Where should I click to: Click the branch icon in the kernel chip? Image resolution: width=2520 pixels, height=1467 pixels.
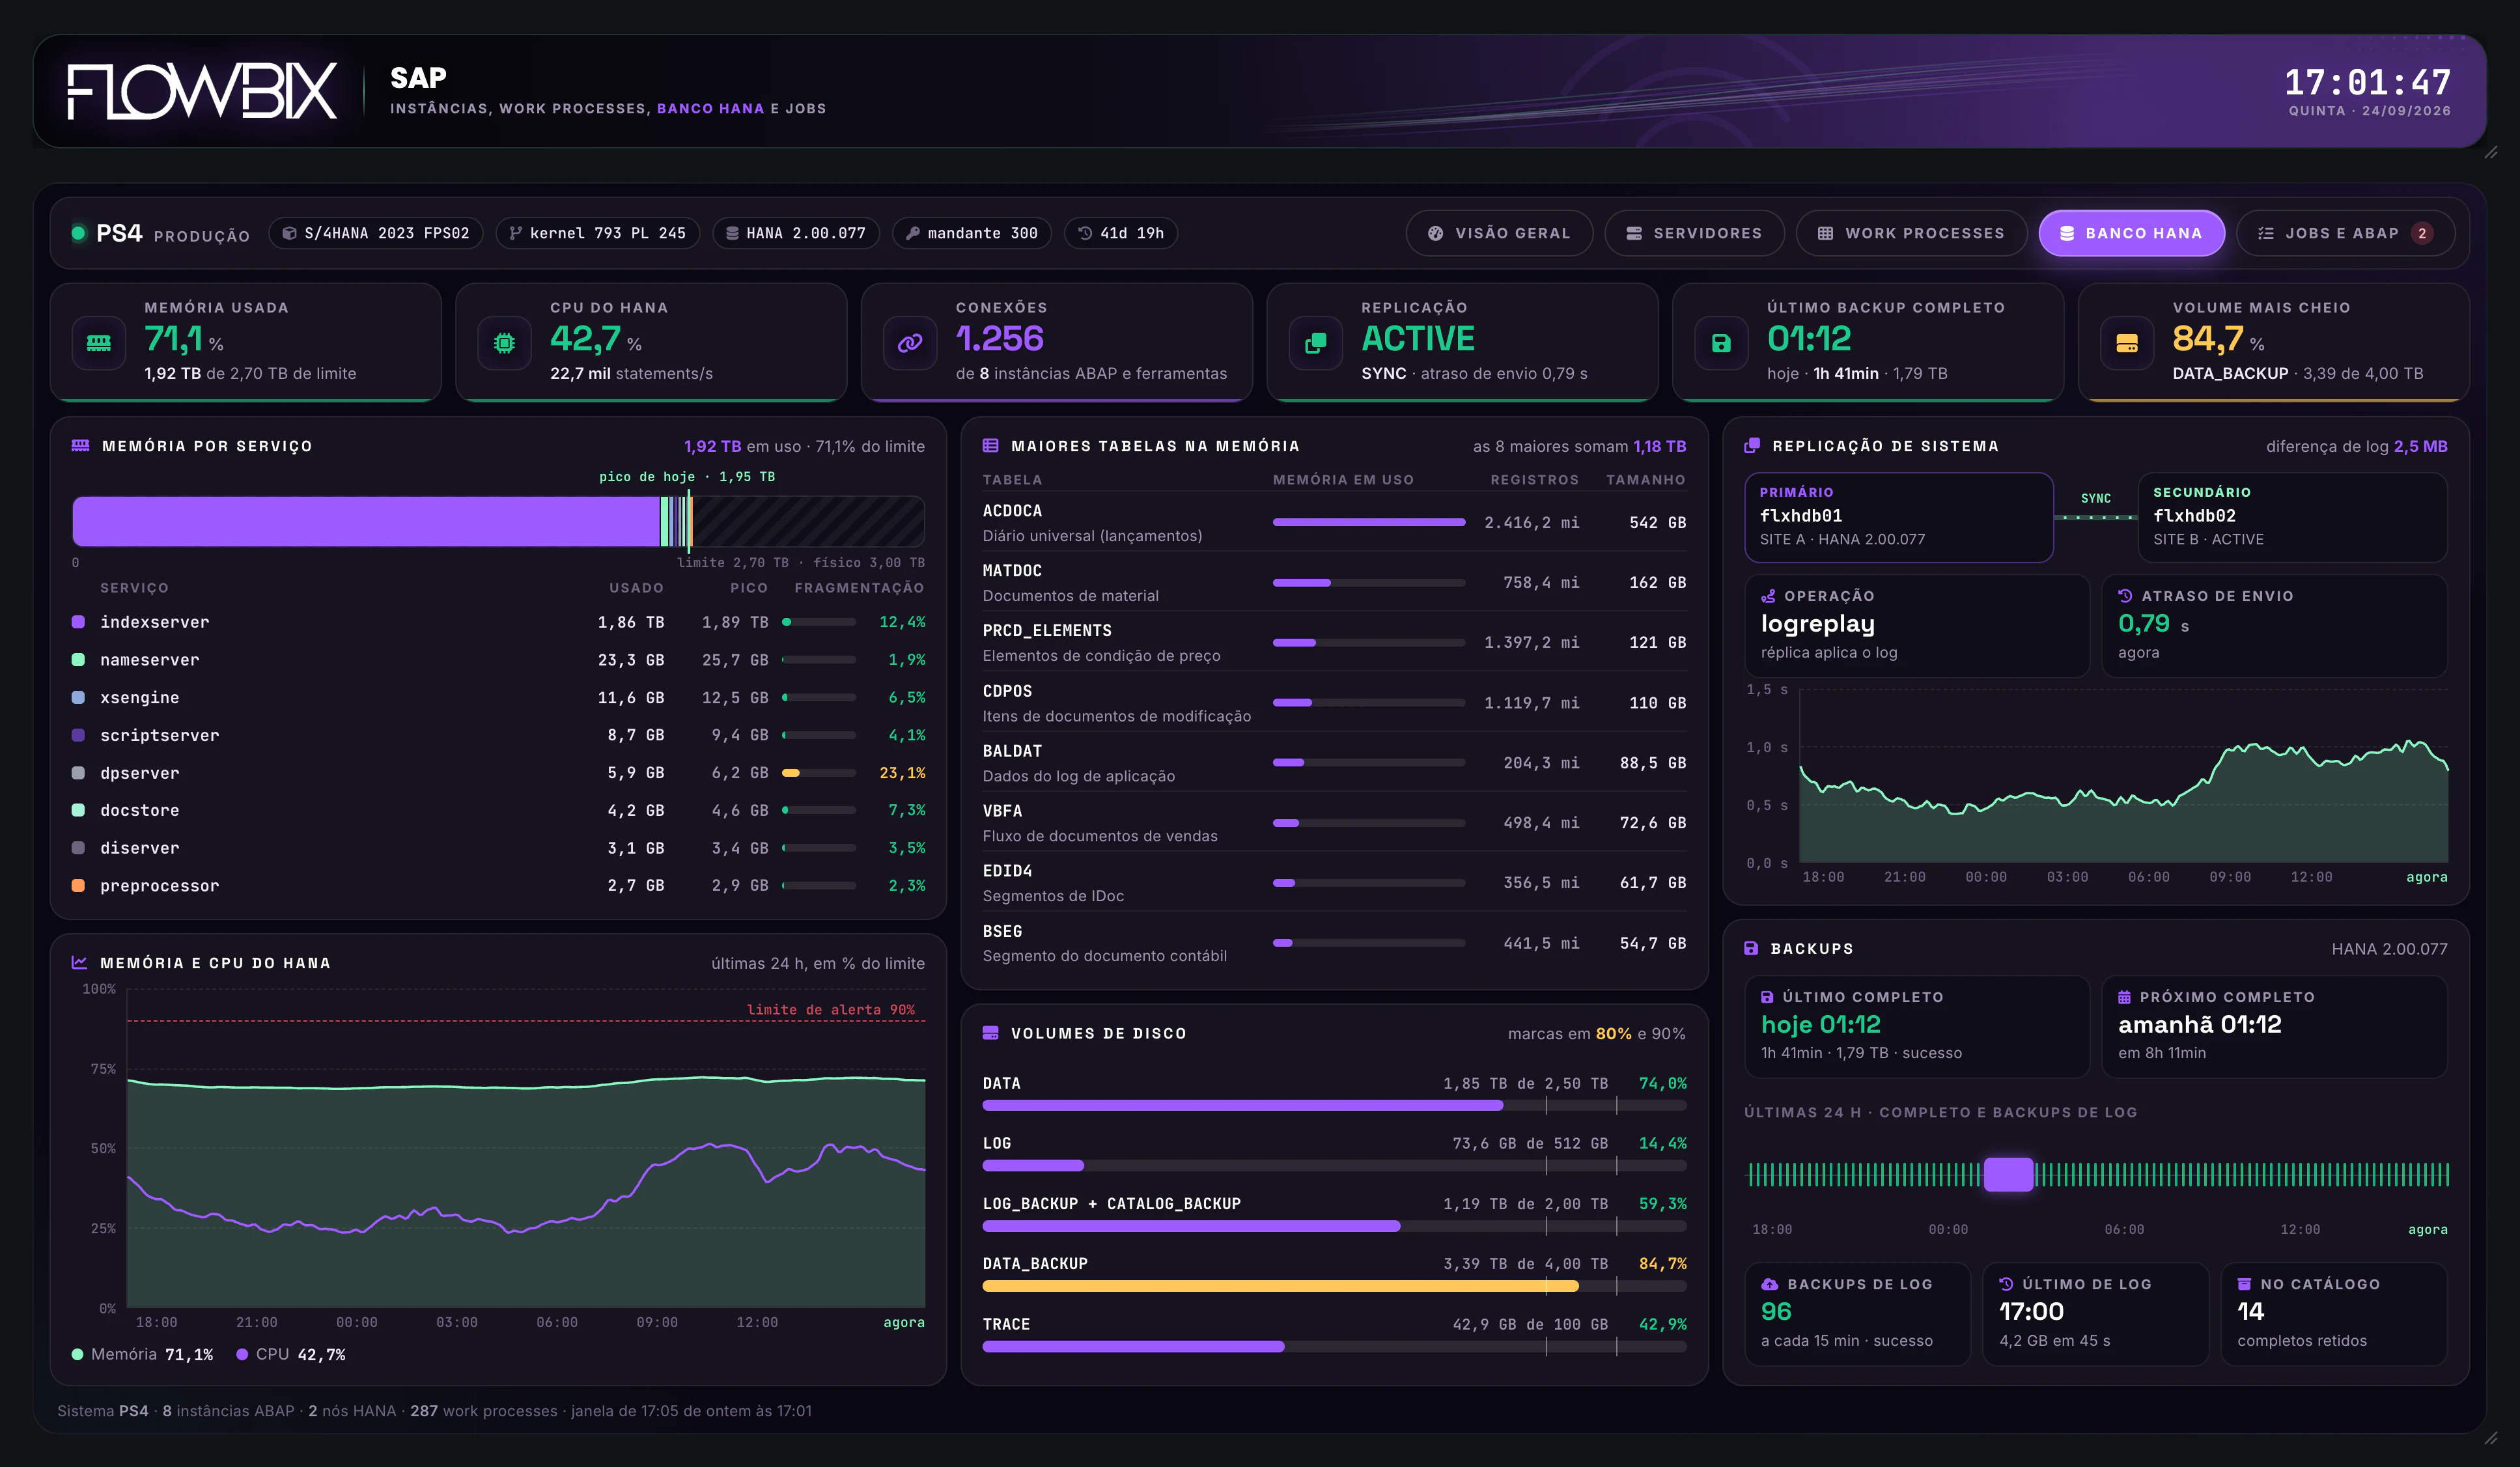click(516, 233)
